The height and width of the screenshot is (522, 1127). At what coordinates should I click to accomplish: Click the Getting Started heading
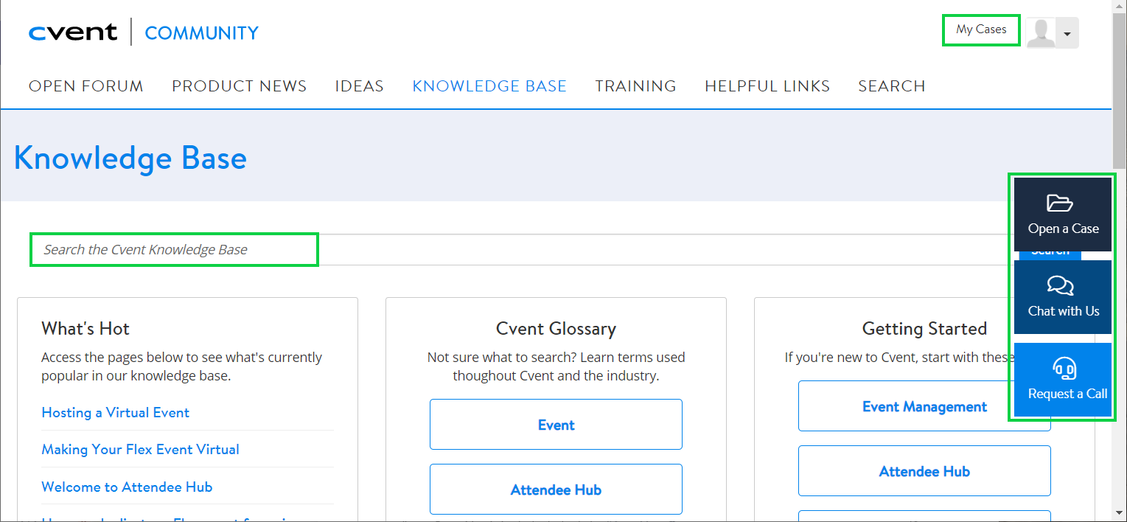924,329
